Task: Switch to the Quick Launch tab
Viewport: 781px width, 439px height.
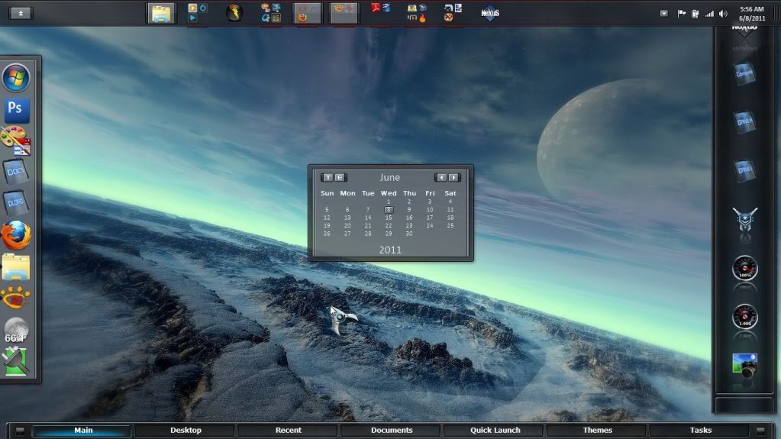Action: click(x=495, y=431)
